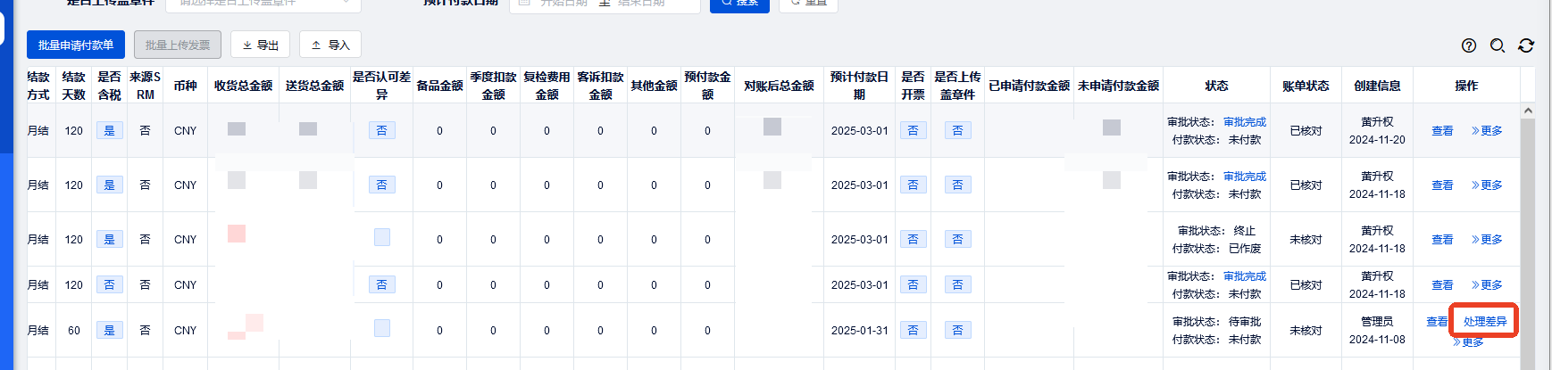Click the 操作 column header
1552x370 pixels.
[1466, 86]
